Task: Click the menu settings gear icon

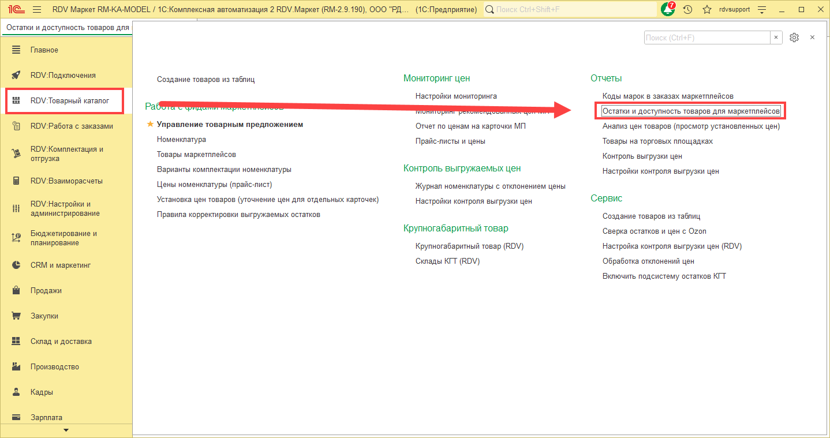Action: pyautogui.click(x=794, y=38)
